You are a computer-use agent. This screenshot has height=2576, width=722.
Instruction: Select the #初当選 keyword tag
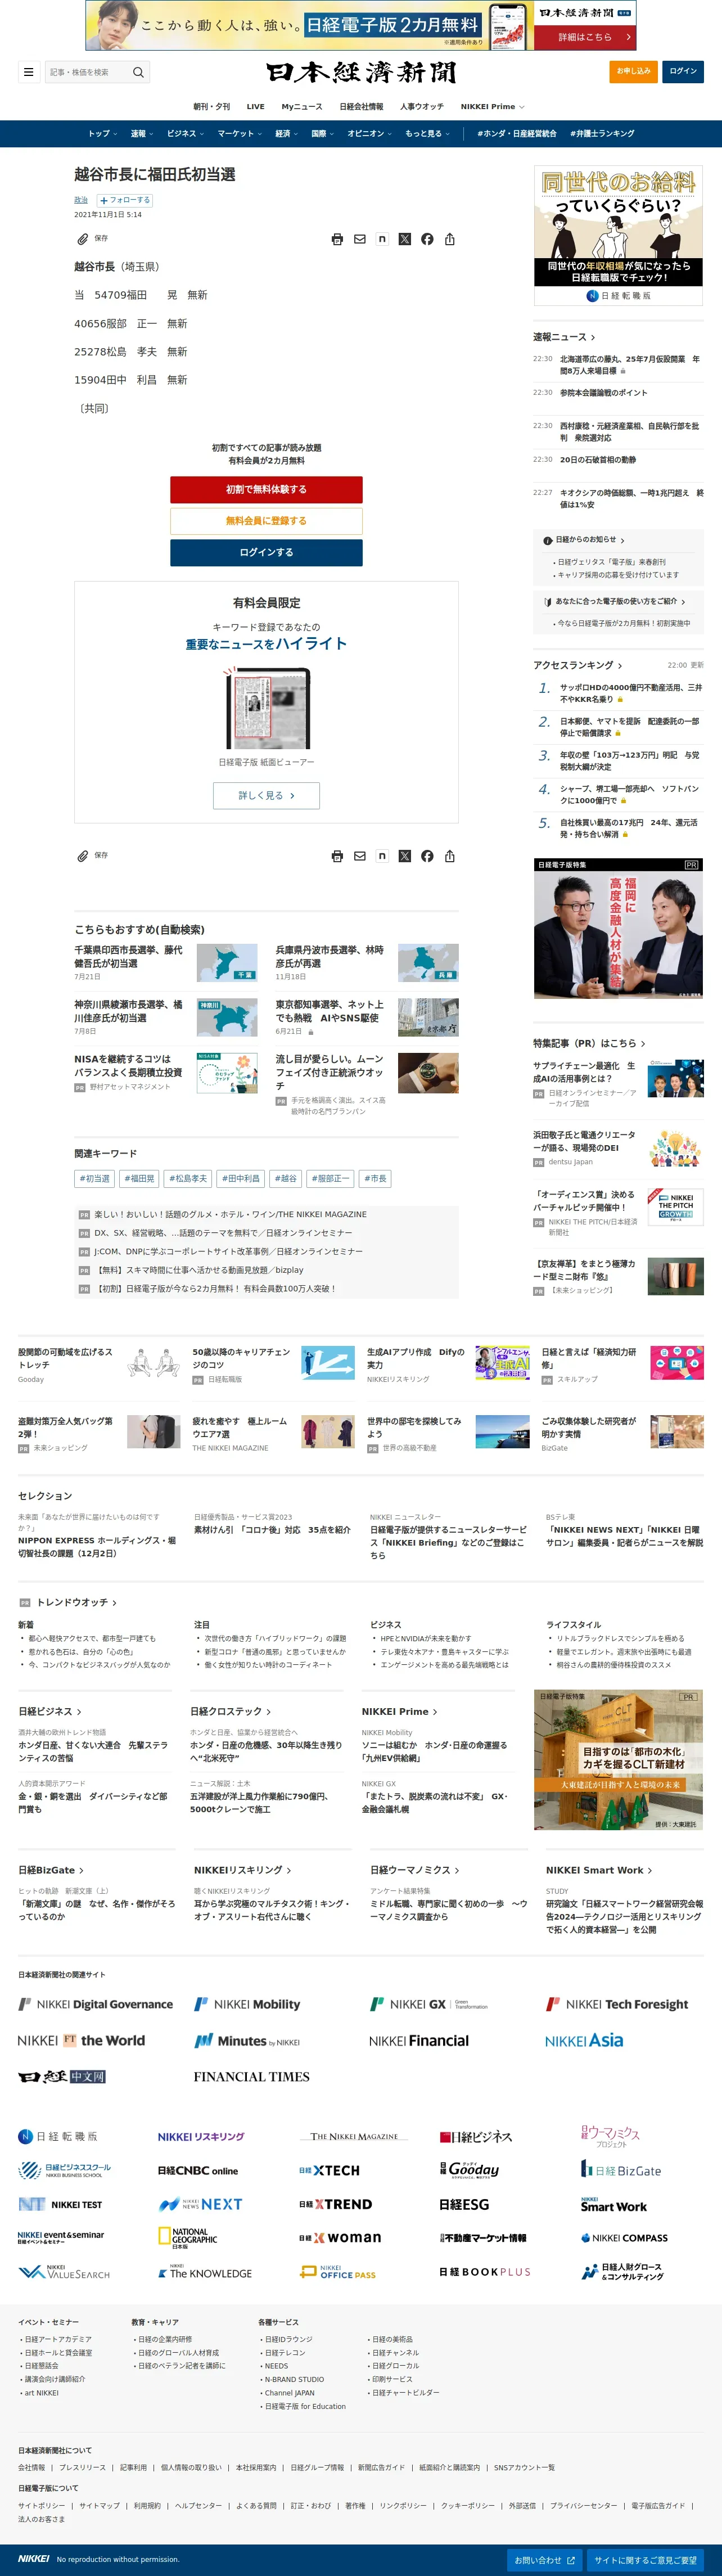click(x=95, y=1179)
